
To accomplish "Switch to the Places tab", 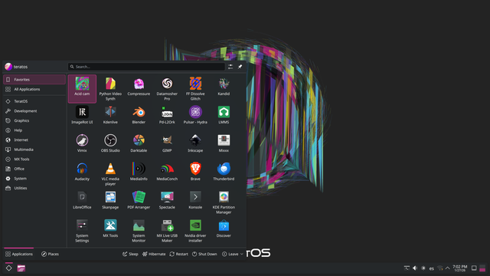I will tap(50, 254).
